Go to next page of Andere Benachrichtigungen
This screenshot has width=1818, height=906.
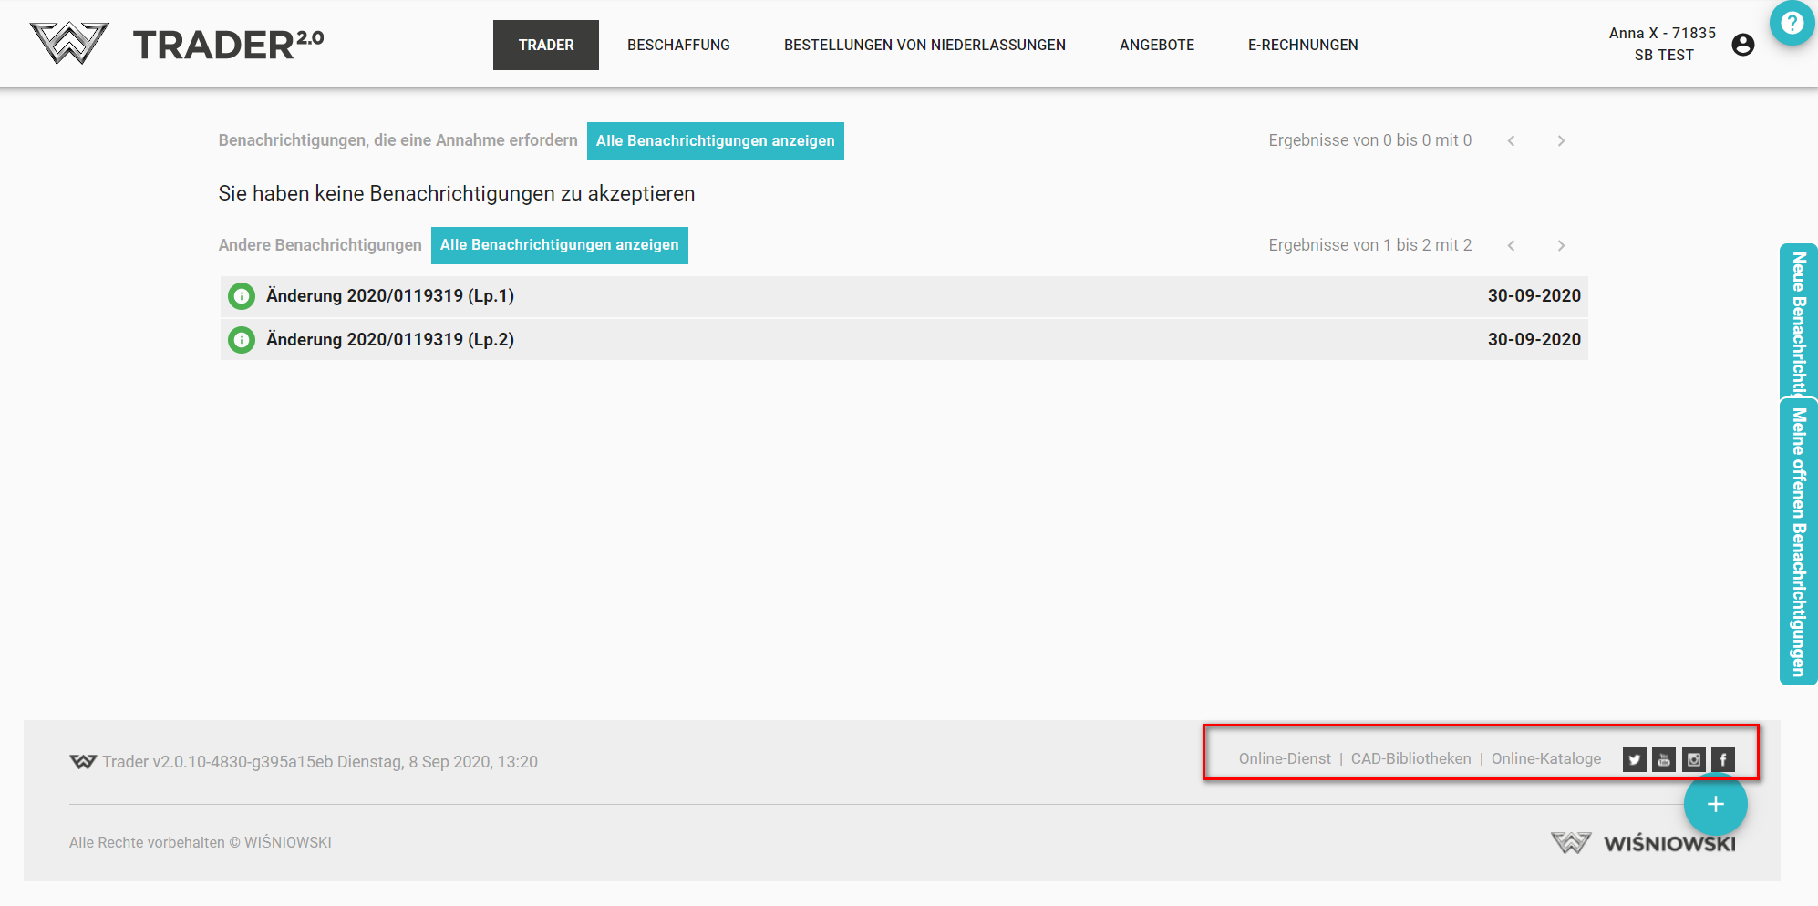pos(1561,245)
